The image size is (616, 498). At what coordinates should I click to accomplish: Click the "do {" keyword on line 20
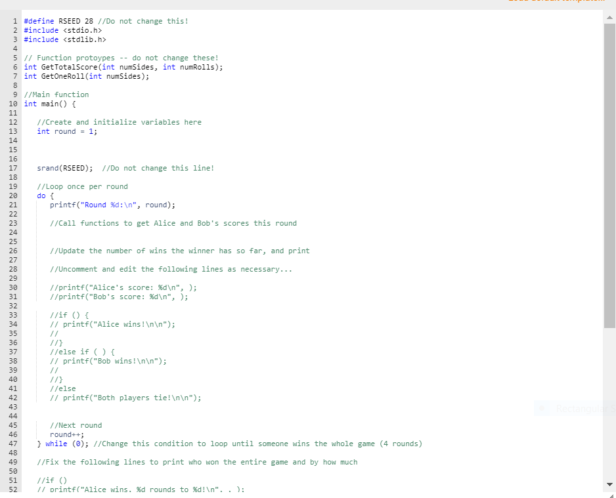(x=41, y=196)
